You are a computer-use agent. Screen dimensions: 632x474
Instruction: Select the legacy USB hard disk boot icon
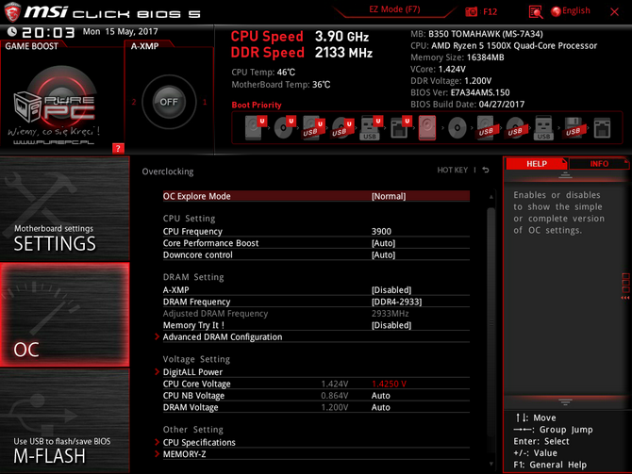click(x=486, y=127)
